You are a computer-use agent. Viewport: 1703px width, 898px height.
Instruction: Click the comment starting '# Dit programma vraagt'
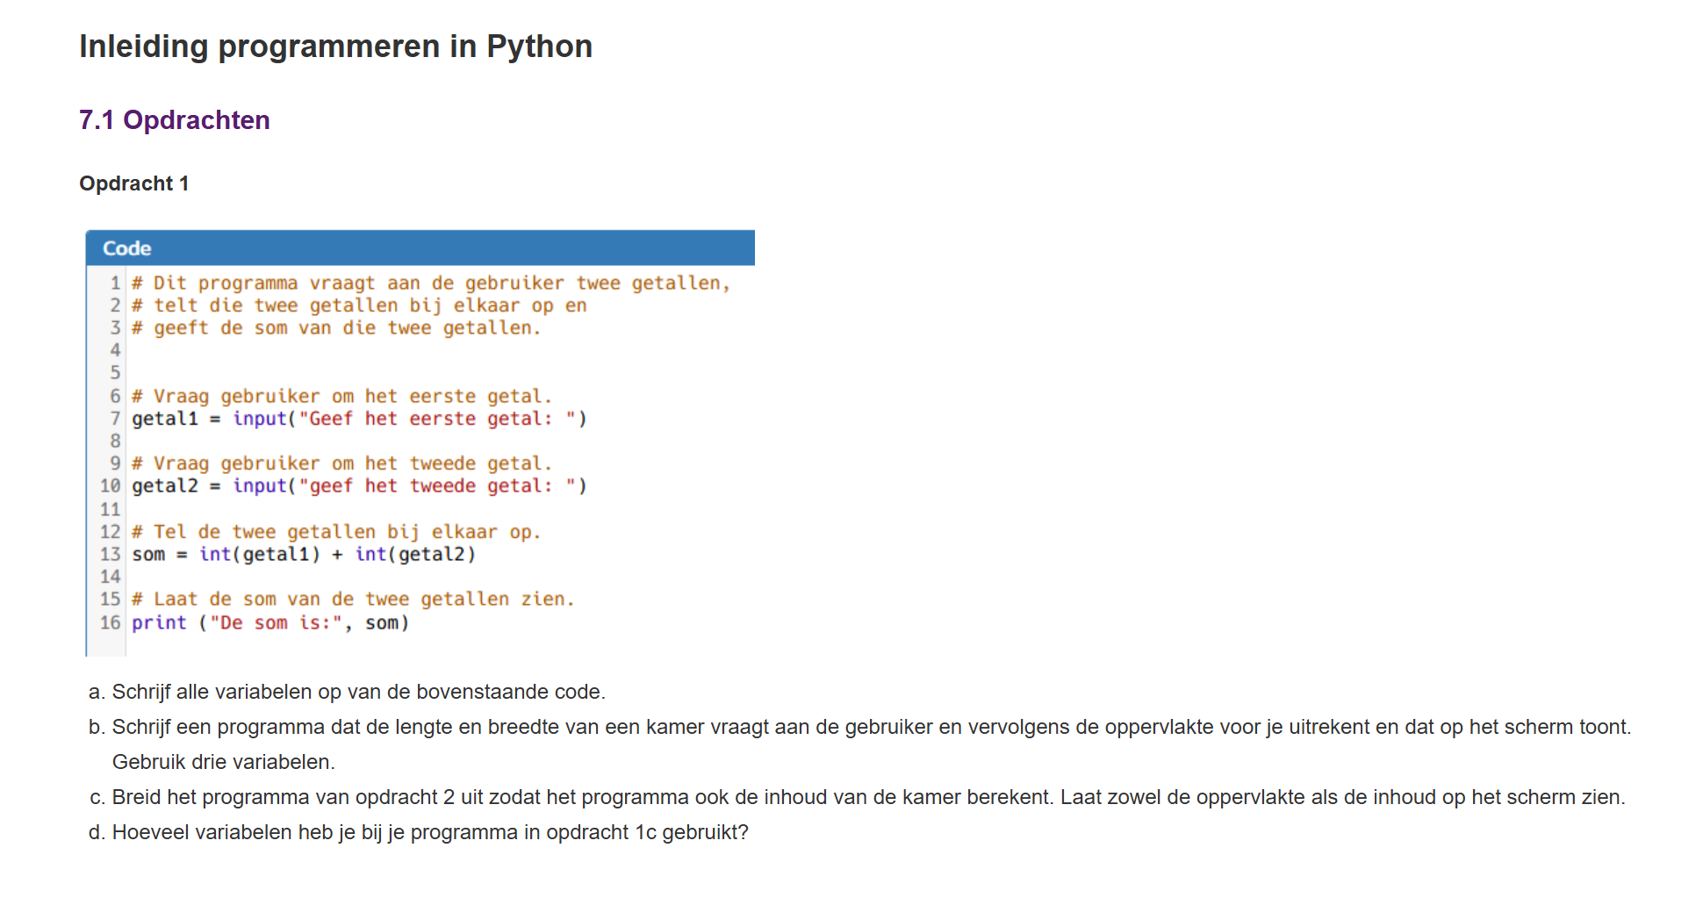(x=430, y=283)
